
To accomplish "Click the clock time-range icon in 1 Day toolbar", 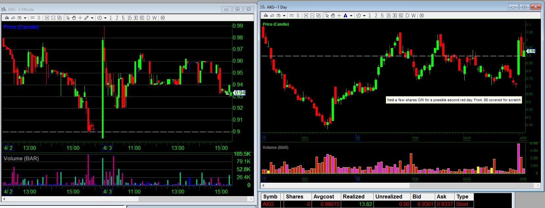I will click(359, 15).
